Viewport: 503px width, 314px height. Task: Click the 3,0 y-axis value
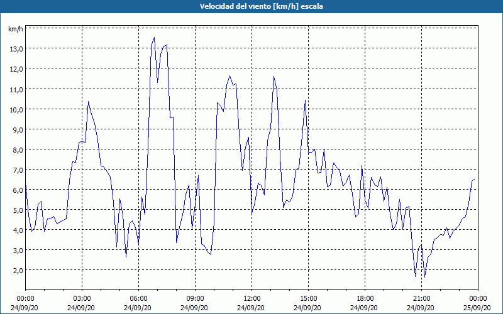click(x=18, y=250)
